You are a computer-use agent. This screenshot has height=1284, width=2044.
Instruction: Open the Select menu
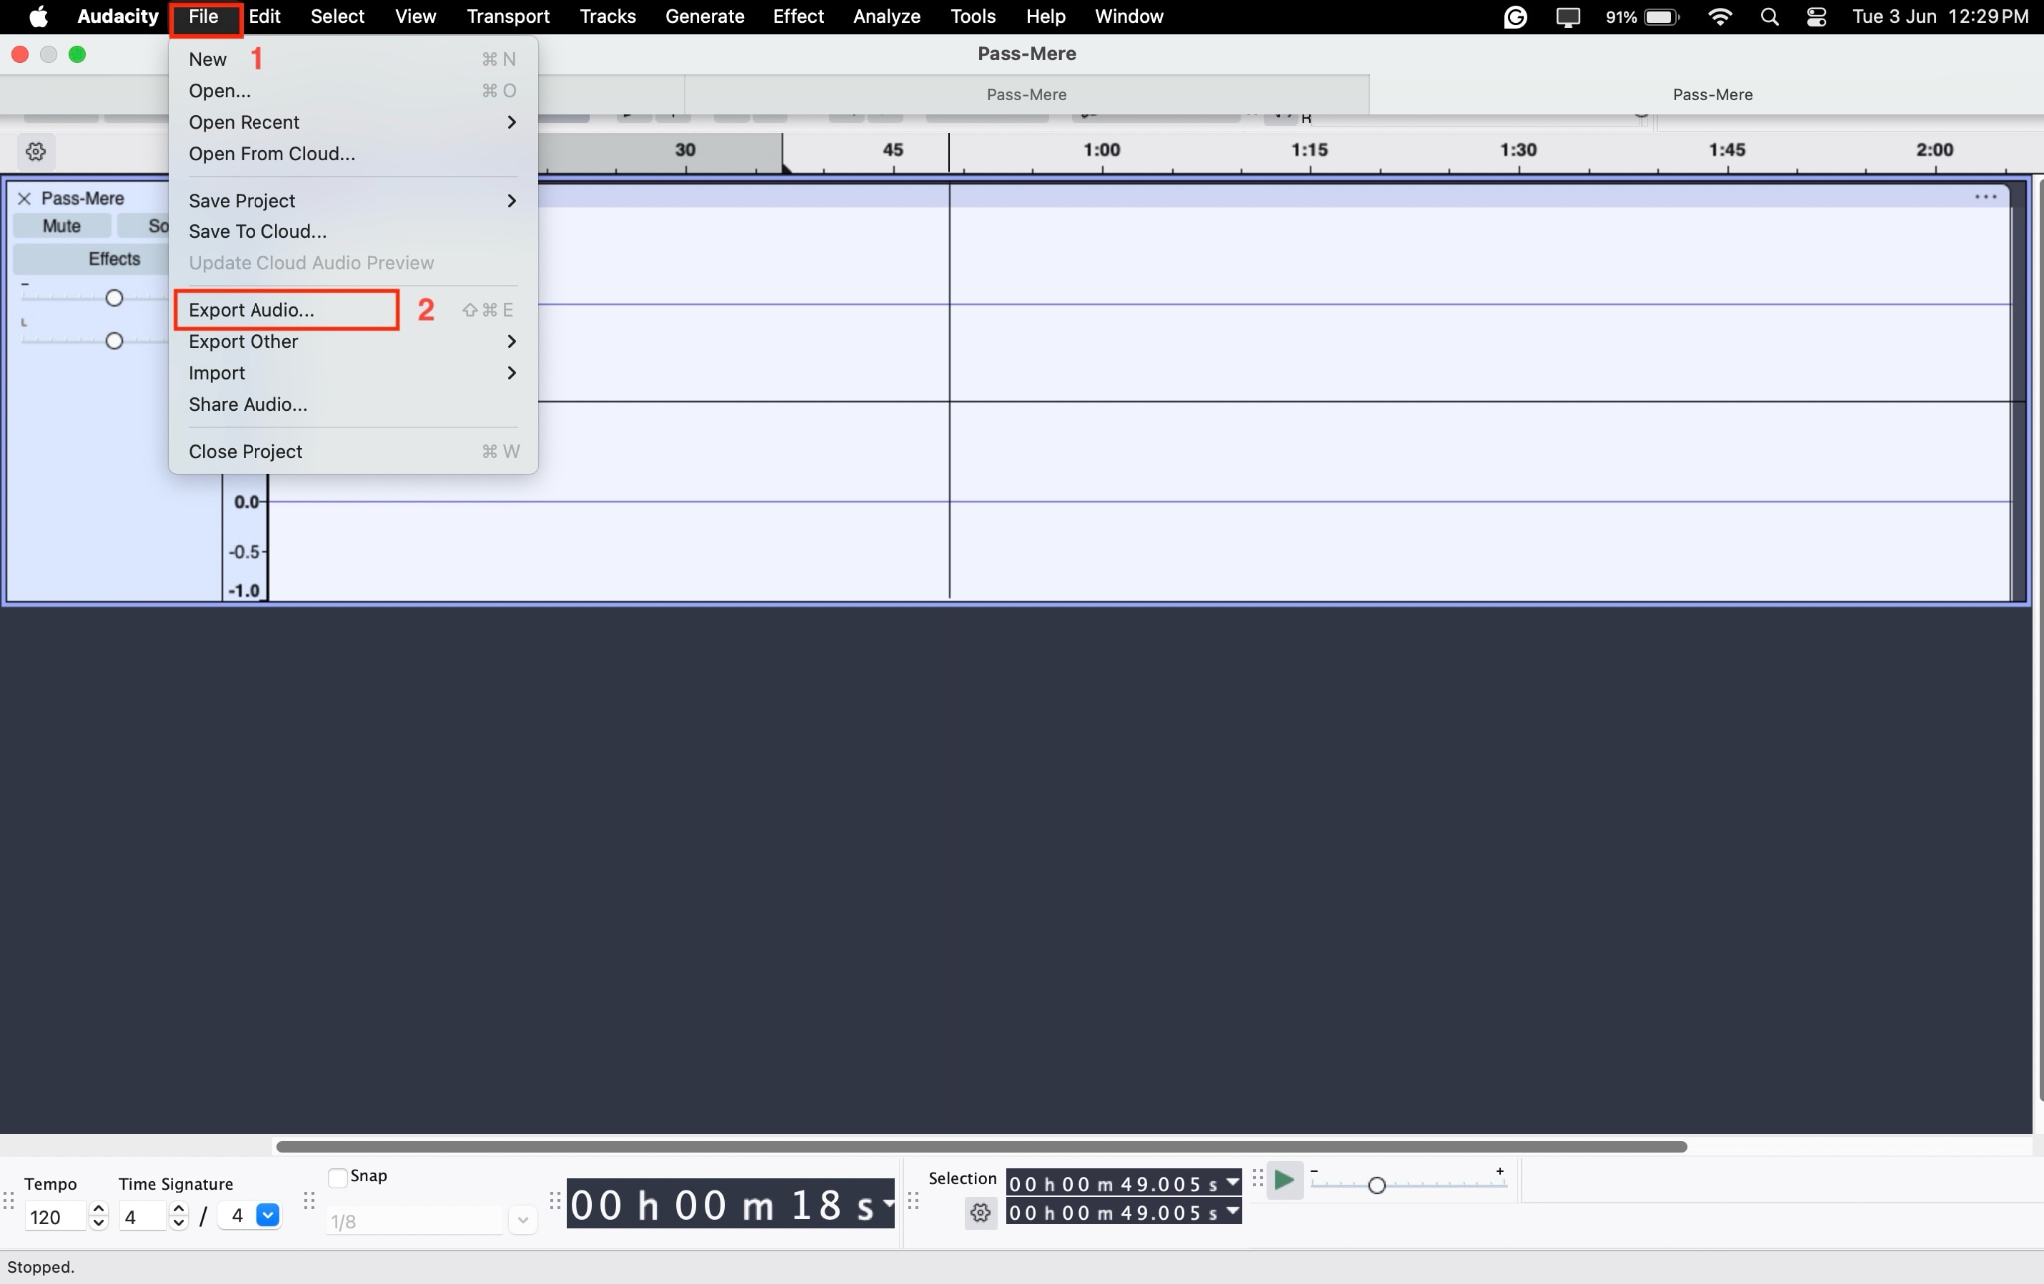click(337, 17)
